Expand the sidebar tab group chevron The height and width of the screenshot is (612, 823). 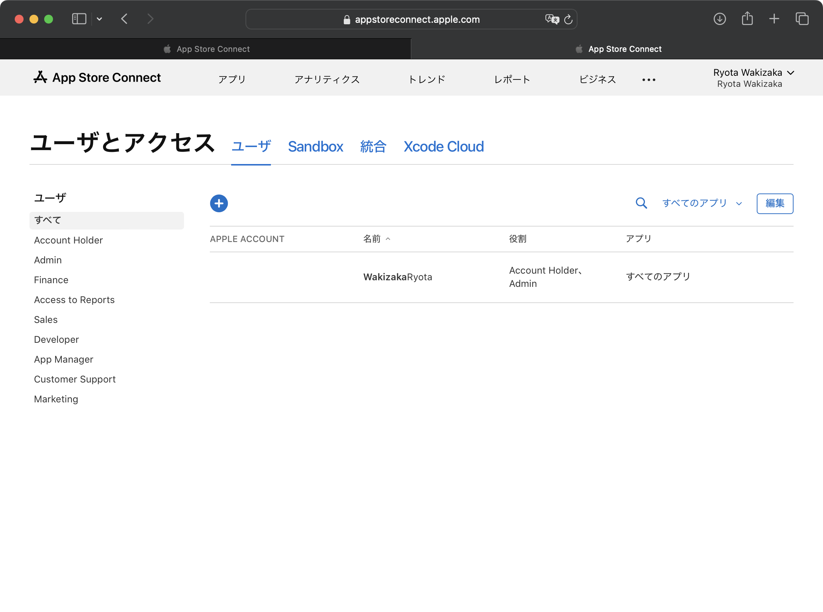[x=99, y=19]
